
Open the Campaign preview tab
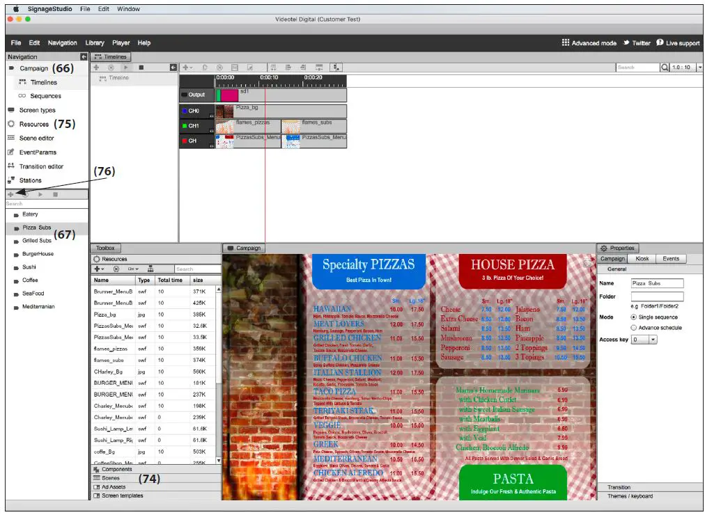[244, 248]
